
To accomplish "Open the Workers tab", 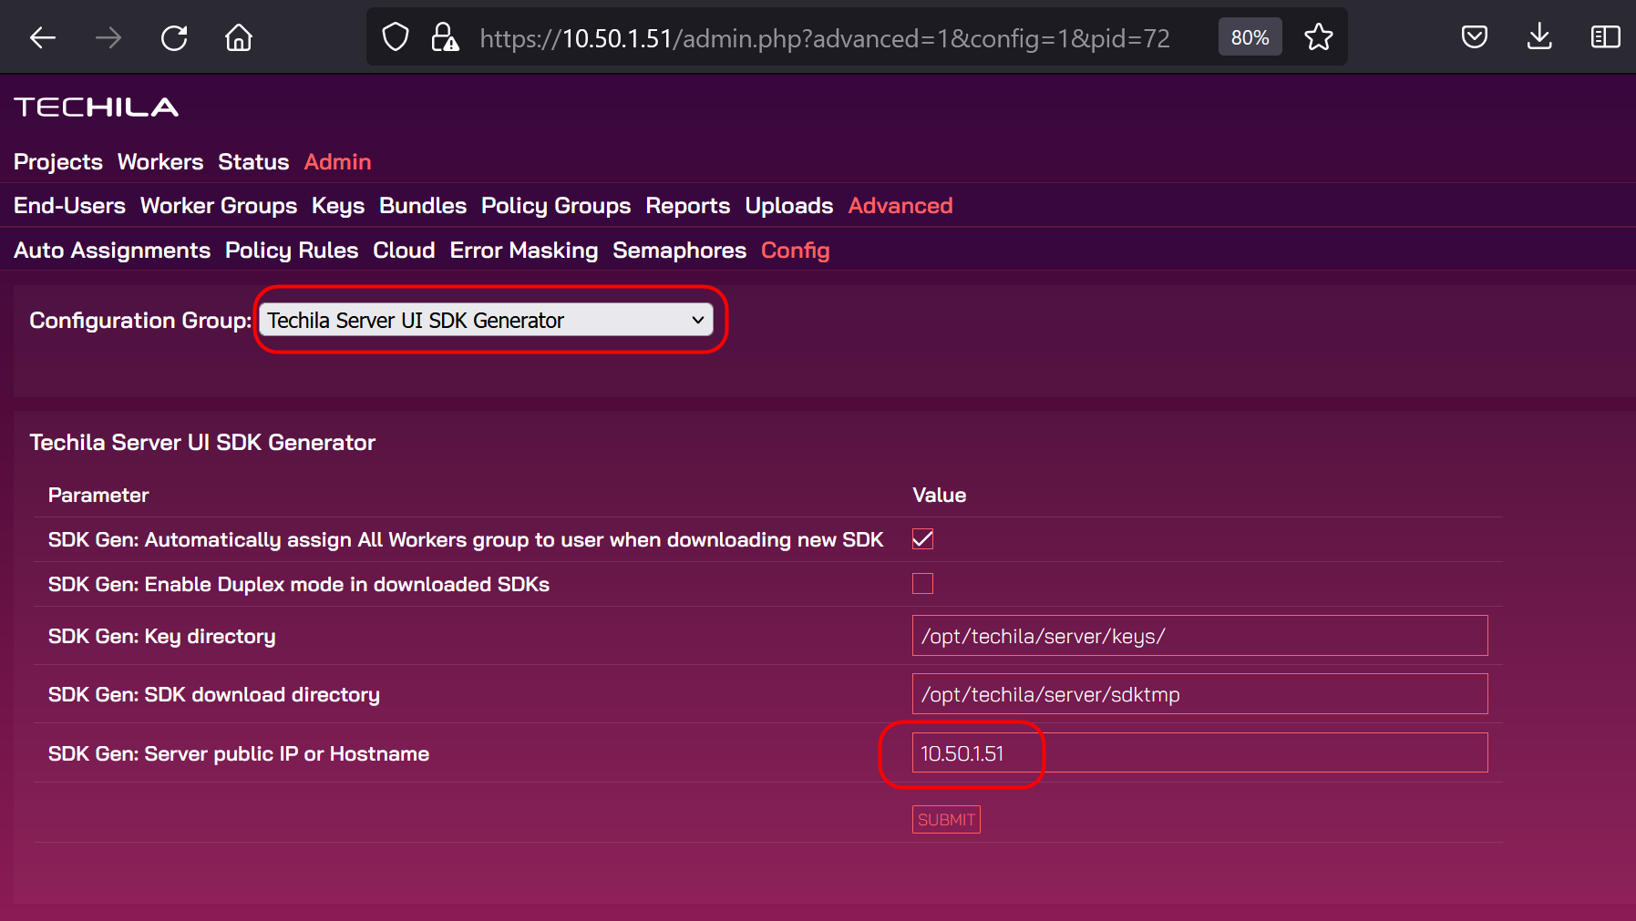I will (160, 162).
